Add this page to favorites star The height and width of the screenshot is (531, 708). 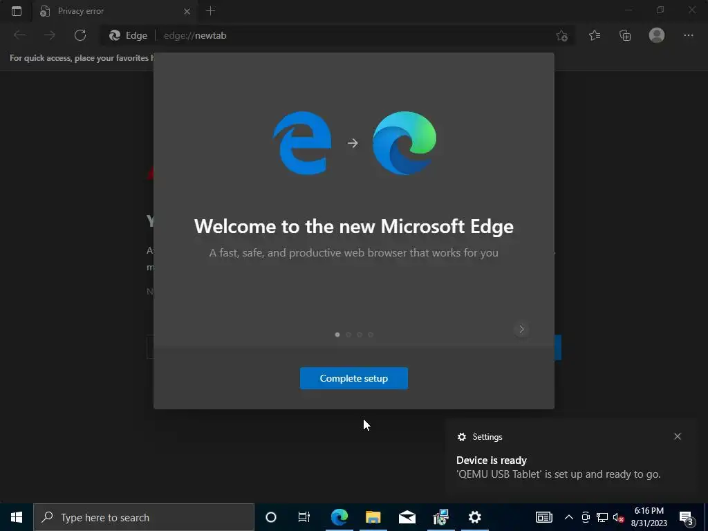click(x=561, y=36)
